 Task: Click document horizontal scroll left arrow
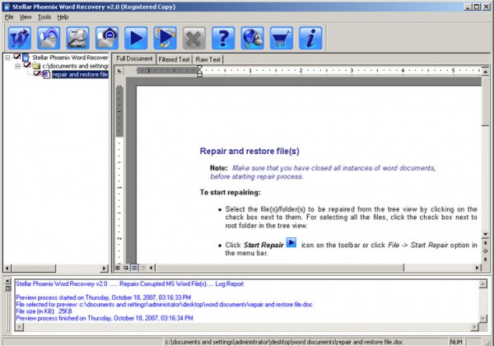tap(151, 268)
